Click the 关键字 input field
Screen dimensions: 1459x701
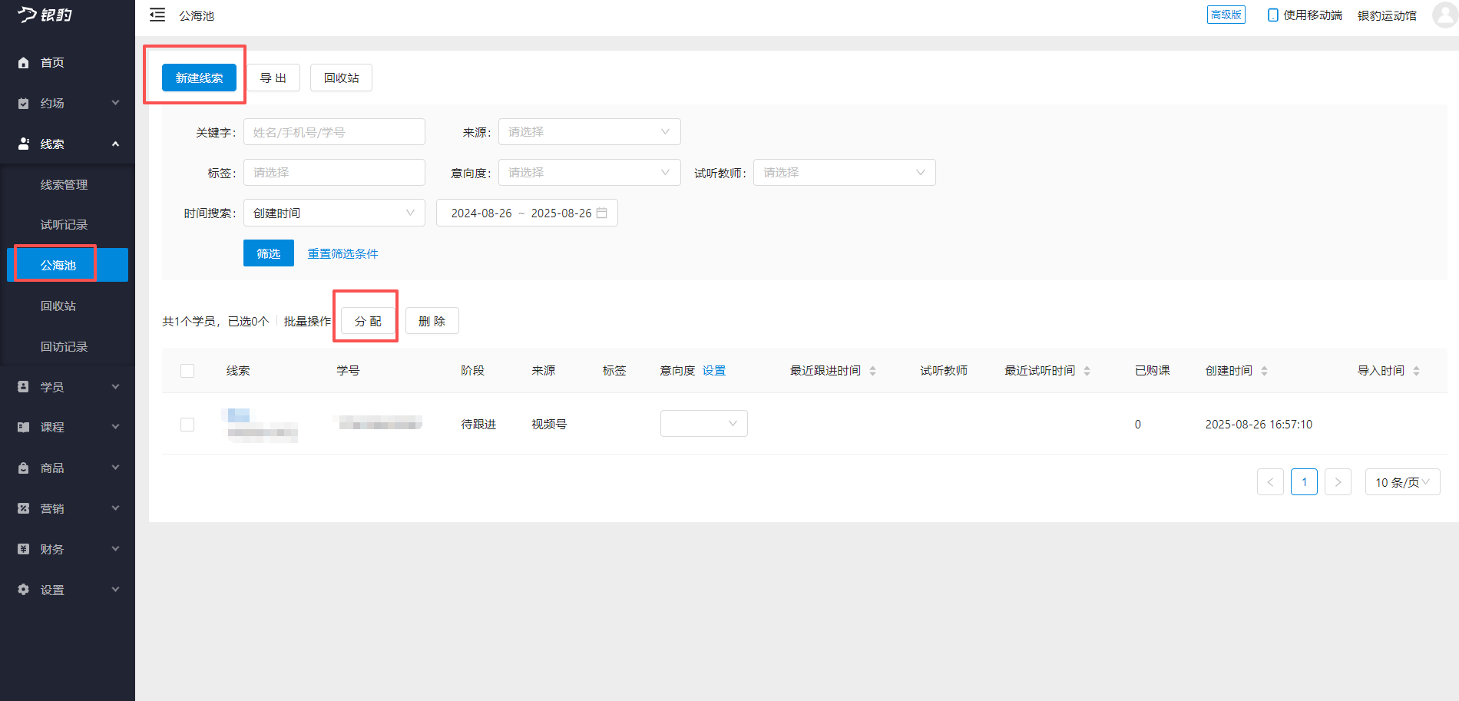(x=333, y=131)
